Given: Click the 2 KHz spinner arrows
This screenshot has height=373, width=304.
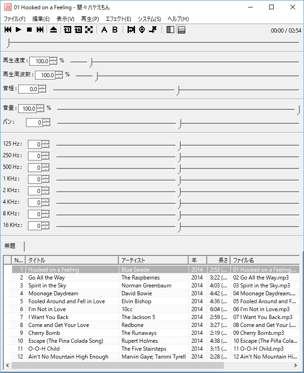Looking at the screenshot, I should pos(46,191).
